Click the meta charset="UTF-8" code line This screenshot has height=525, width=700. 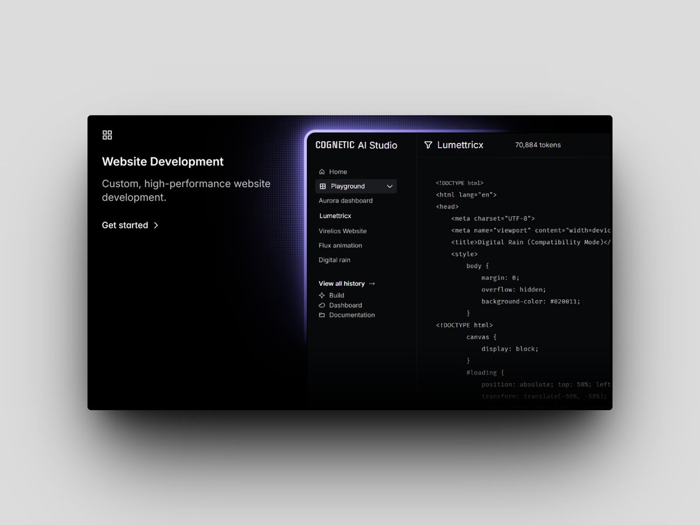click(x=493, y=218)
